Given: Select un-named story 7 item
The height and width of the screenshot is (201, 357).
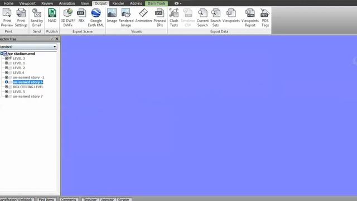Looking at the screenshot, I should point(28,97).
